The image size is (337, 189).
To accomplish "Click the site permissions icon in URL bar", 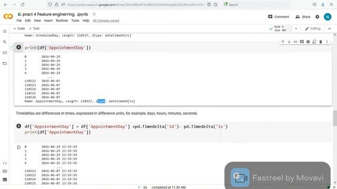I will coord(63,5).
